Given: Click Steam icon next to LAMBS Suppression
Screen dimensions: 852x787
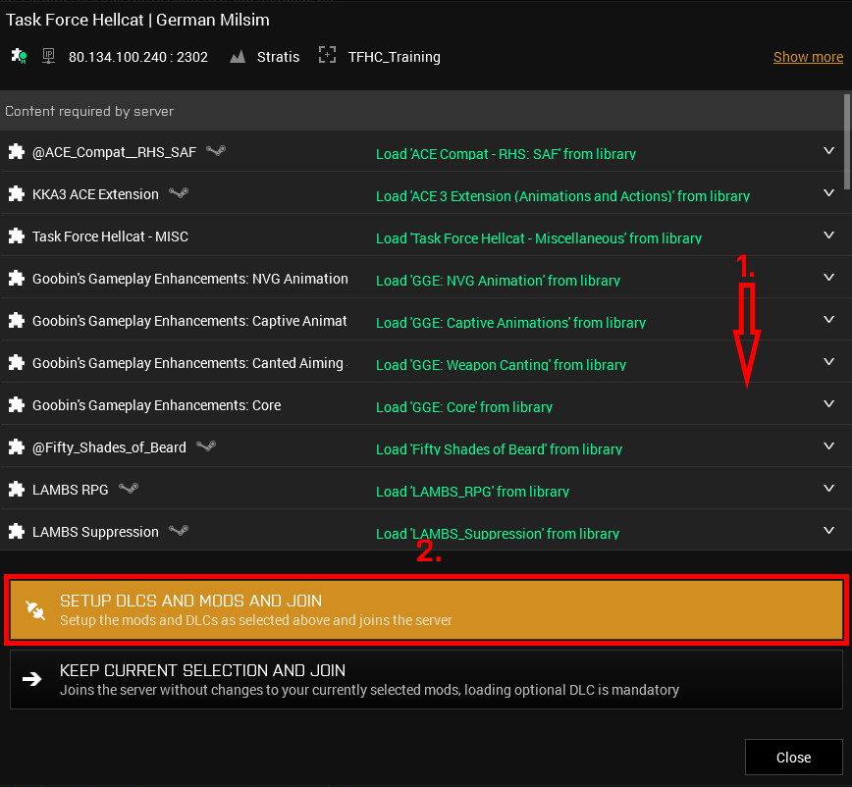Looking at the screenshot, I should click(179, 530).
